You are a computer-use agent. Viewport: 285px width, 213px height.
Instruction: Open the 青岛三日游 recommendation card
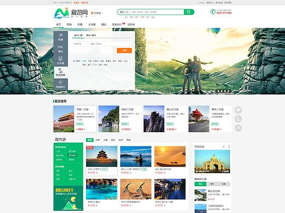(x=210, y=119)
